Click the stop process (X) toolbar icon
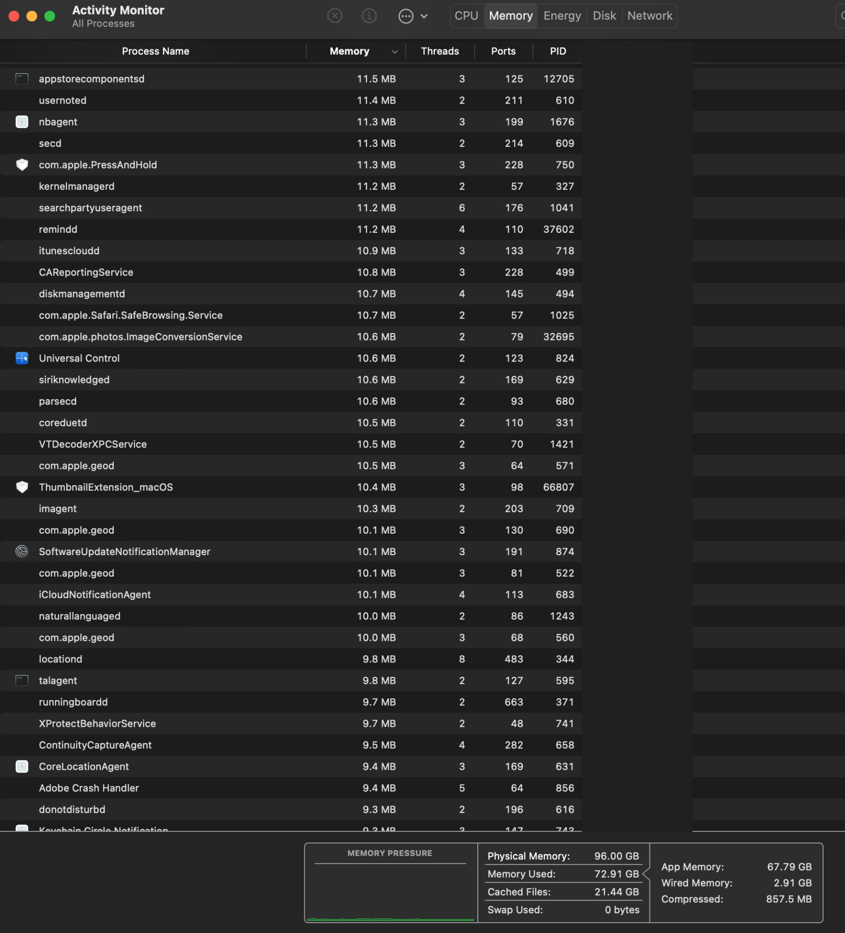Image resolution: width=845 pixels, height=933 pixels. point(335,16)
